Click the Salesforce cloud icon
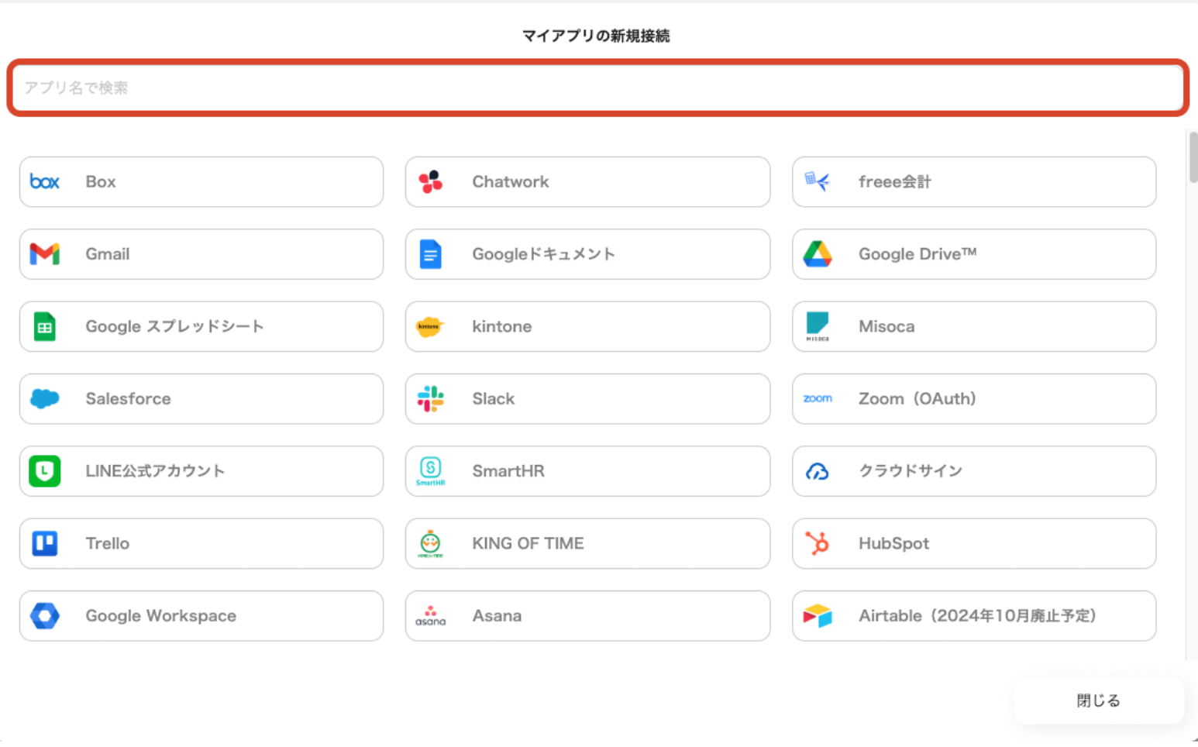Viewport: 1198px width, 747px height. [x=44, y=398]
